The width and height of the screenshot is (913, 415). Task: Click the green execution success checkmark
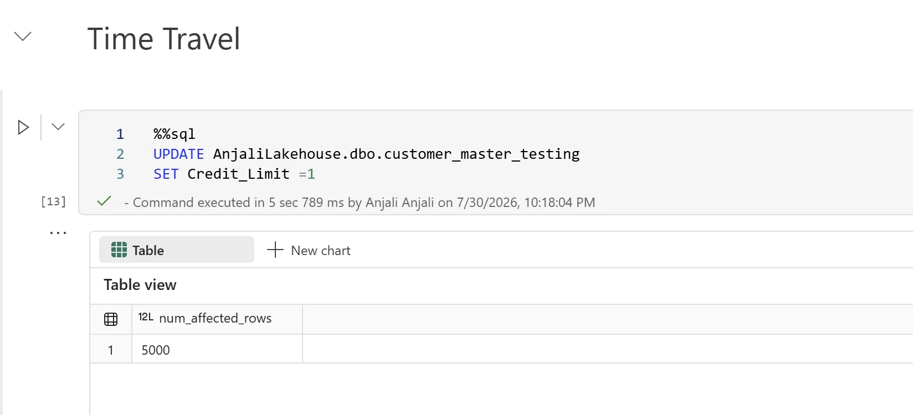point(104,201)
